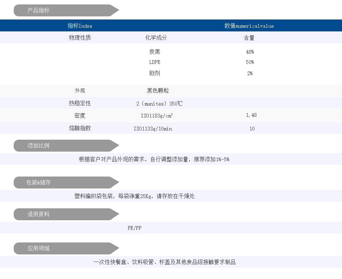
Task: Select the ISO1183g/cm³ density standard text
Action: (157, 116)
